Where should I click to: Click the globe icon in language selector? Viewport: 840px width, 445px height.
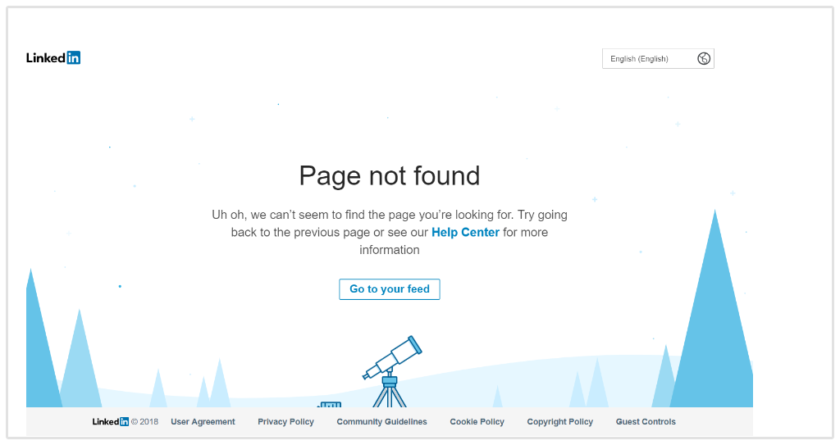point(703,59)
